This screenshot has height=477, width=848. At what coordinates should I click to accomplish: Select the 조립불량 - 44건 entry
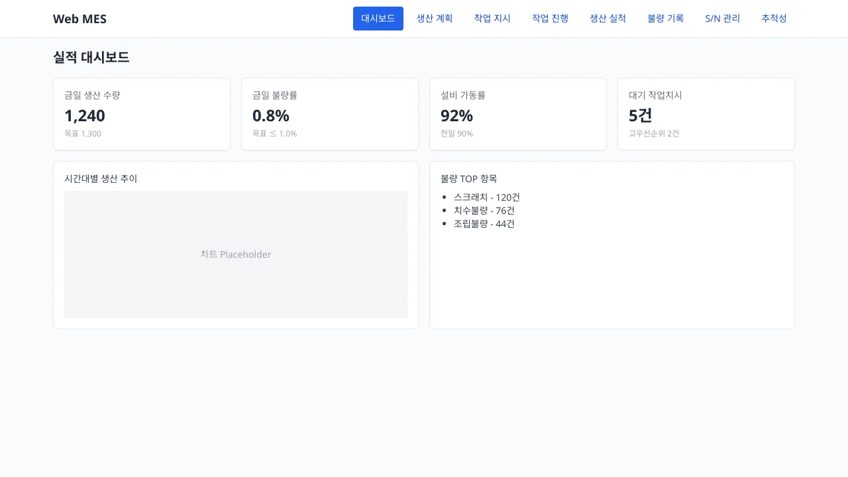point(484,224)
